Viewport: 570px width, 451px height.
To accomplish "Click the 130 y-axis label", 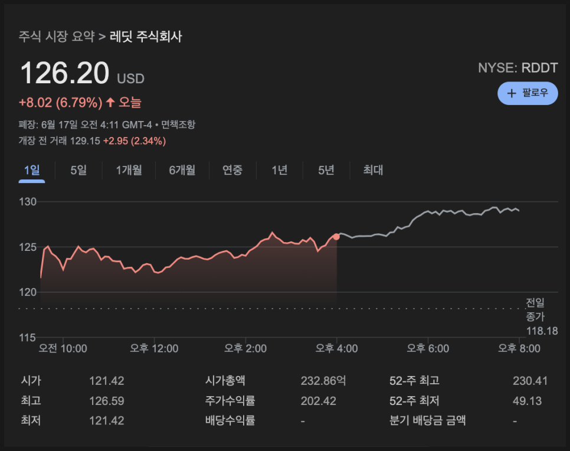I will pos(28,202).
